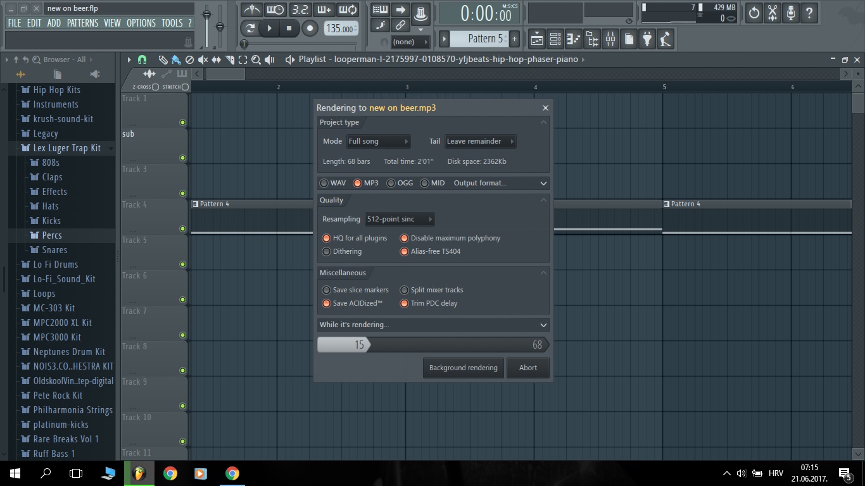This screenshot has height=486, width=865.
Task: Enable the 3-2-1 countdown before recording
Action: pos(300,10)
